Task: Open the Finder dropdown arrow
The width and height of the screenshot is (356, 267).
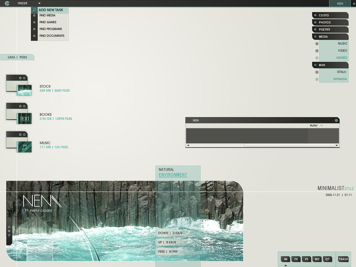Action: click(39, 3)
